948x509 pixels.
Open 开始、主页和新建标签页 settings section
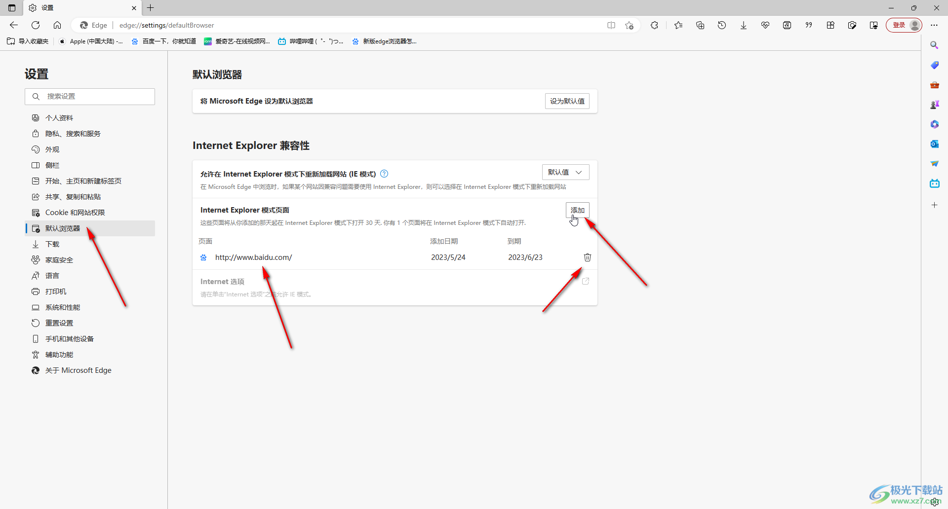pyautogui.click(x=90, y=181)
